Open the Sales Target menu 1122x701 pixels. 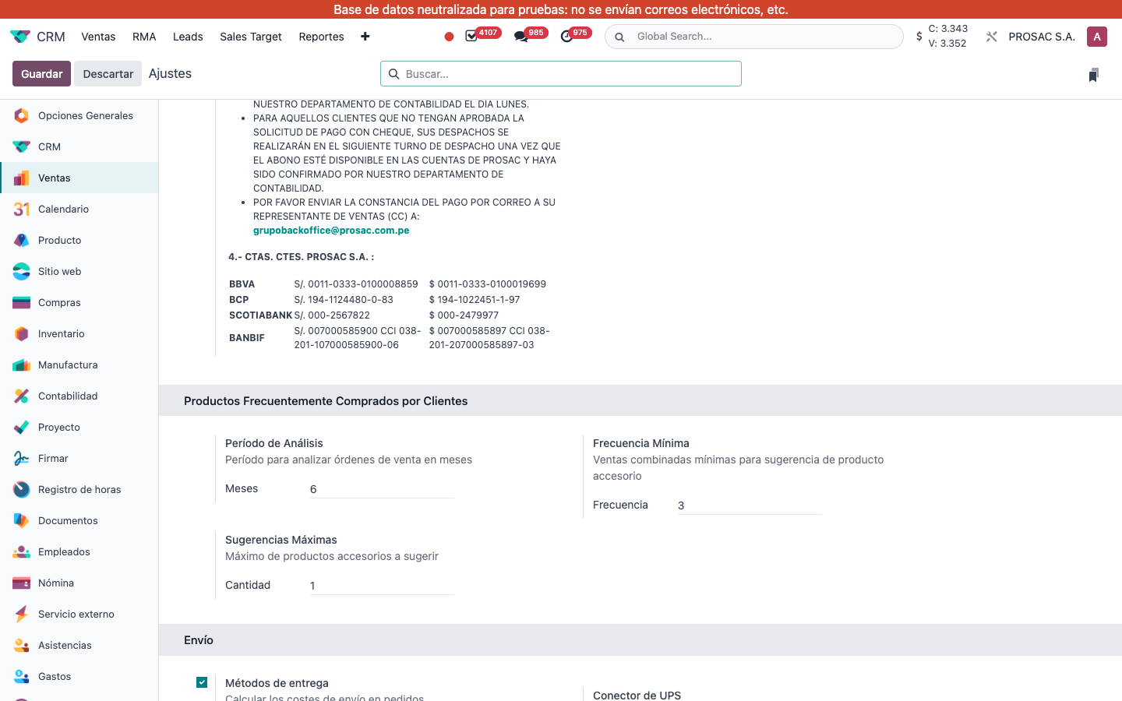point(251,37)
